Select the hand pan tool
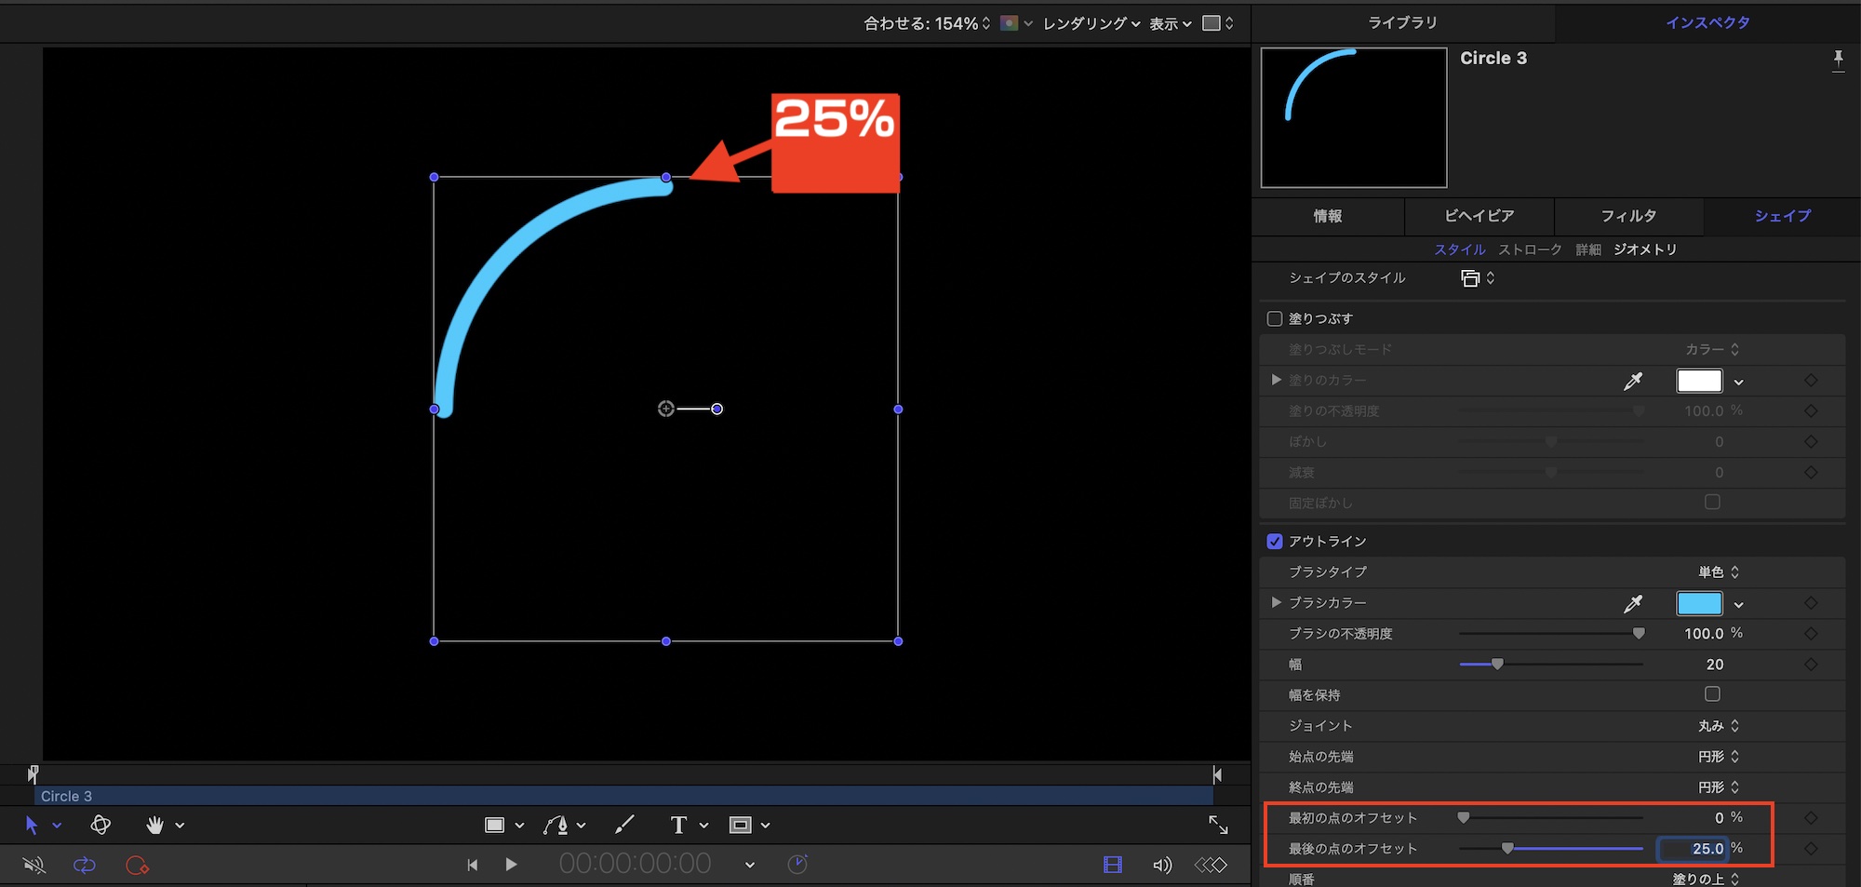The image size is (1861, 887). [x=154, y=825]
